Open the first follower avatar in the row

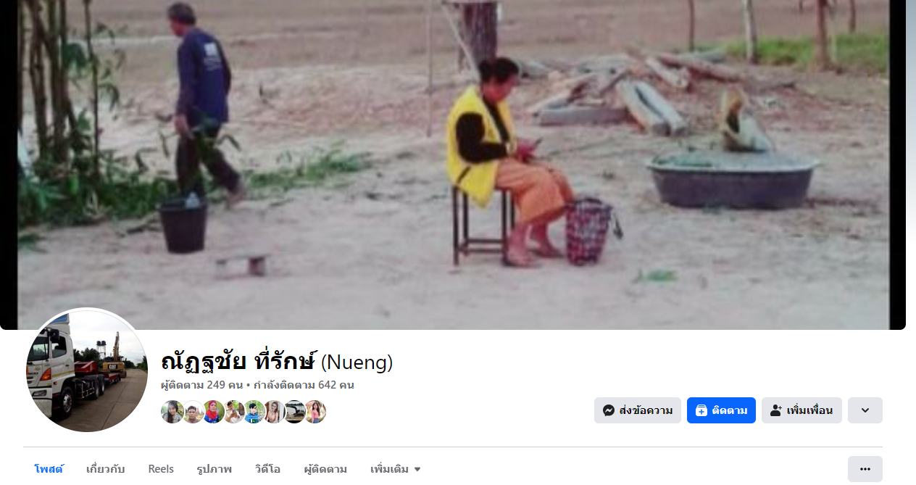click(x=172, y=412)
